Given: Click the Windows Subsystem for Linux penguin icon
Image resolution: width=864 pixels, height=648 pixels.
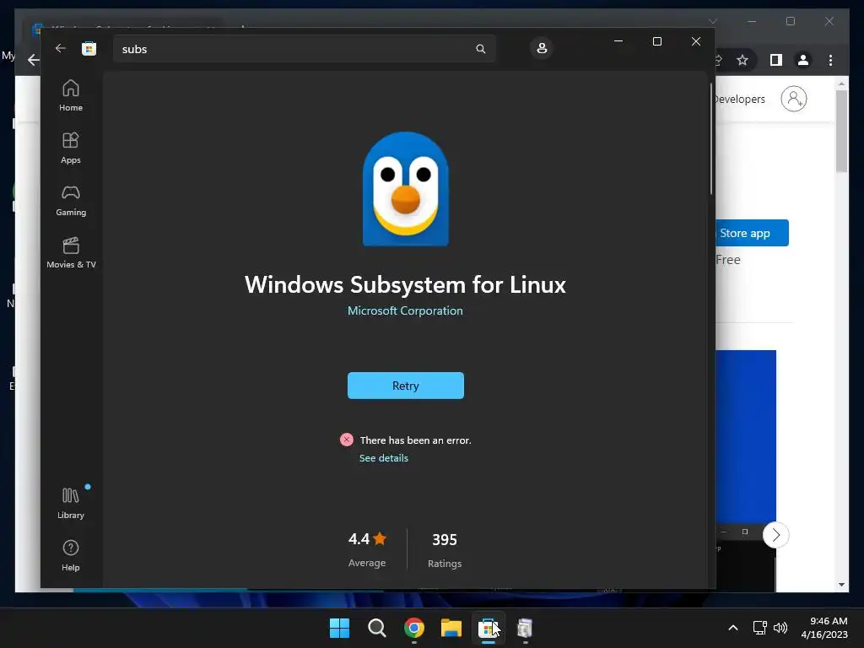Looking at the screenshot, I should pyautogui.click(x=406, y=188).
